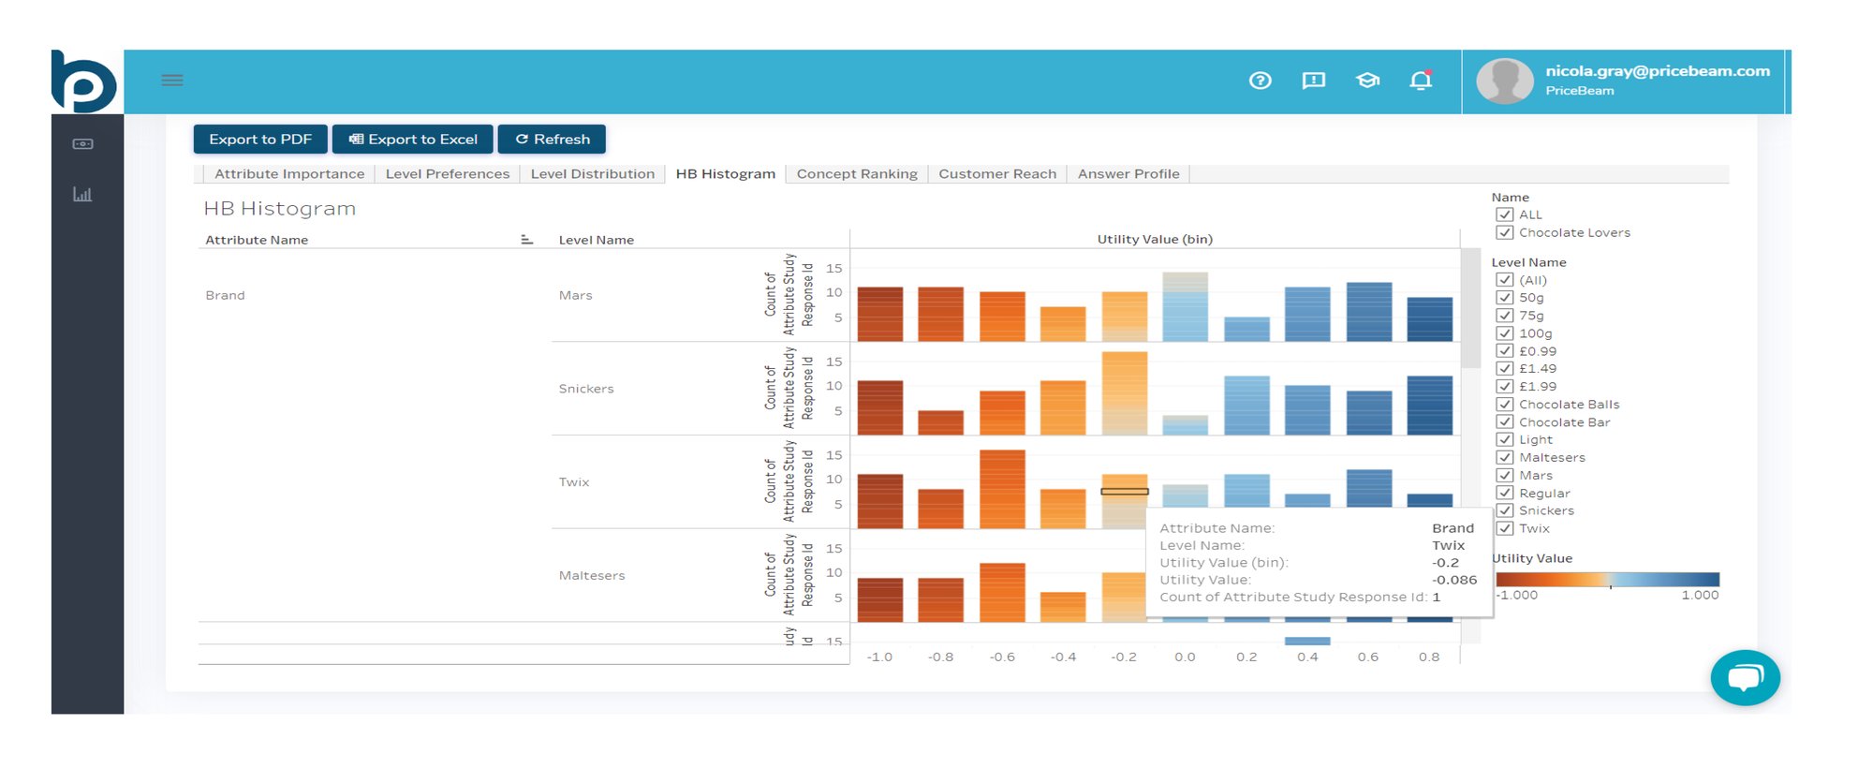Sort by the Attribute Name sort icon
Image resolution: width=1873 pixels, height=768 pixels.
(526, 240)
